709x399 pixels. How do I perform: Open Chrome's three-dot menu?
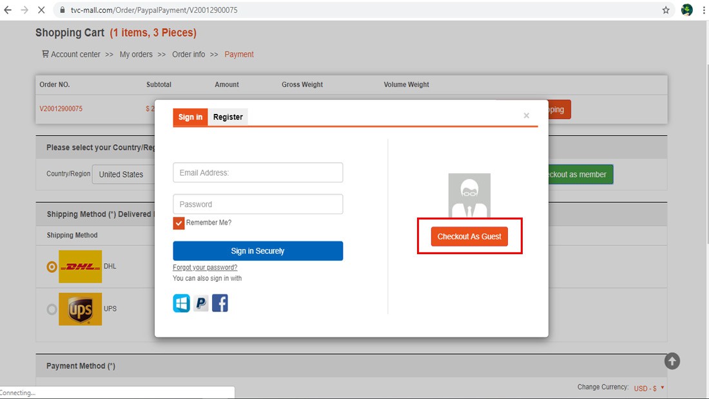point(703,10)
